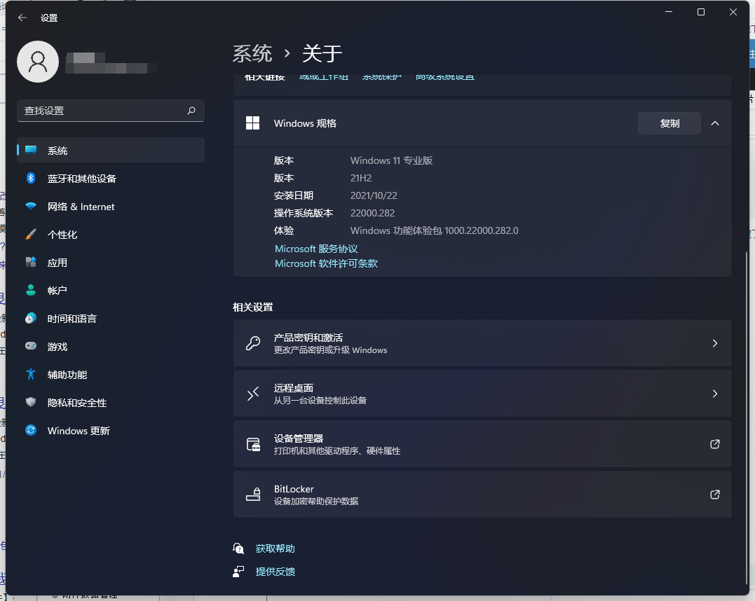Open the 提供反馈 link

(275, 572)
